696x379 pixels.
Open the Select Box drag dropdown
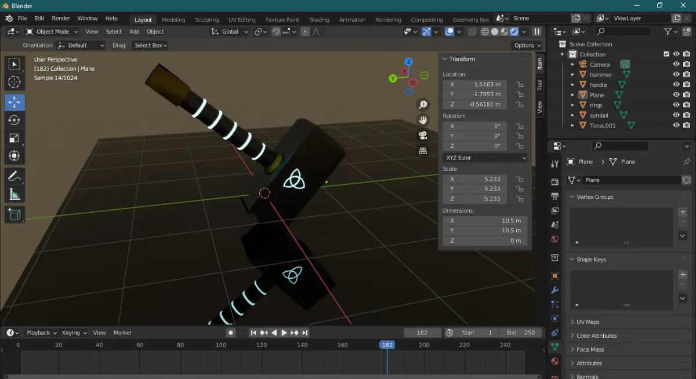coord(150,45)
